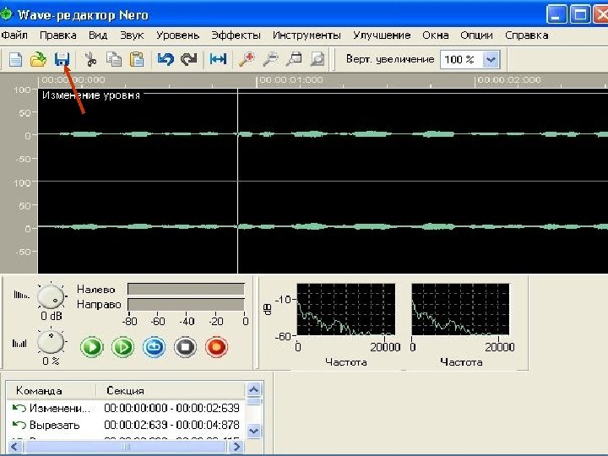Click the Undo arrow in the toolbar
The width and height of the screenshot is (608, 456).
166,59
